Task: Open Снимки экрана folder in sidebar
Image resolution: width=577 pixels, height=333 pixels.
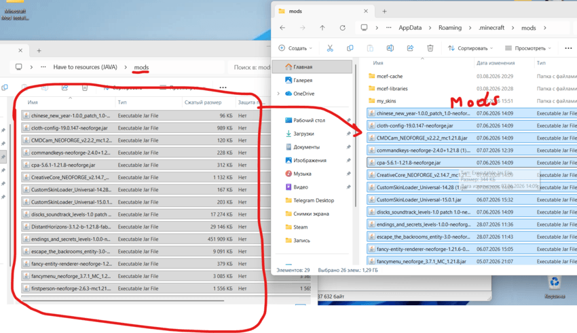Action: 311,214
